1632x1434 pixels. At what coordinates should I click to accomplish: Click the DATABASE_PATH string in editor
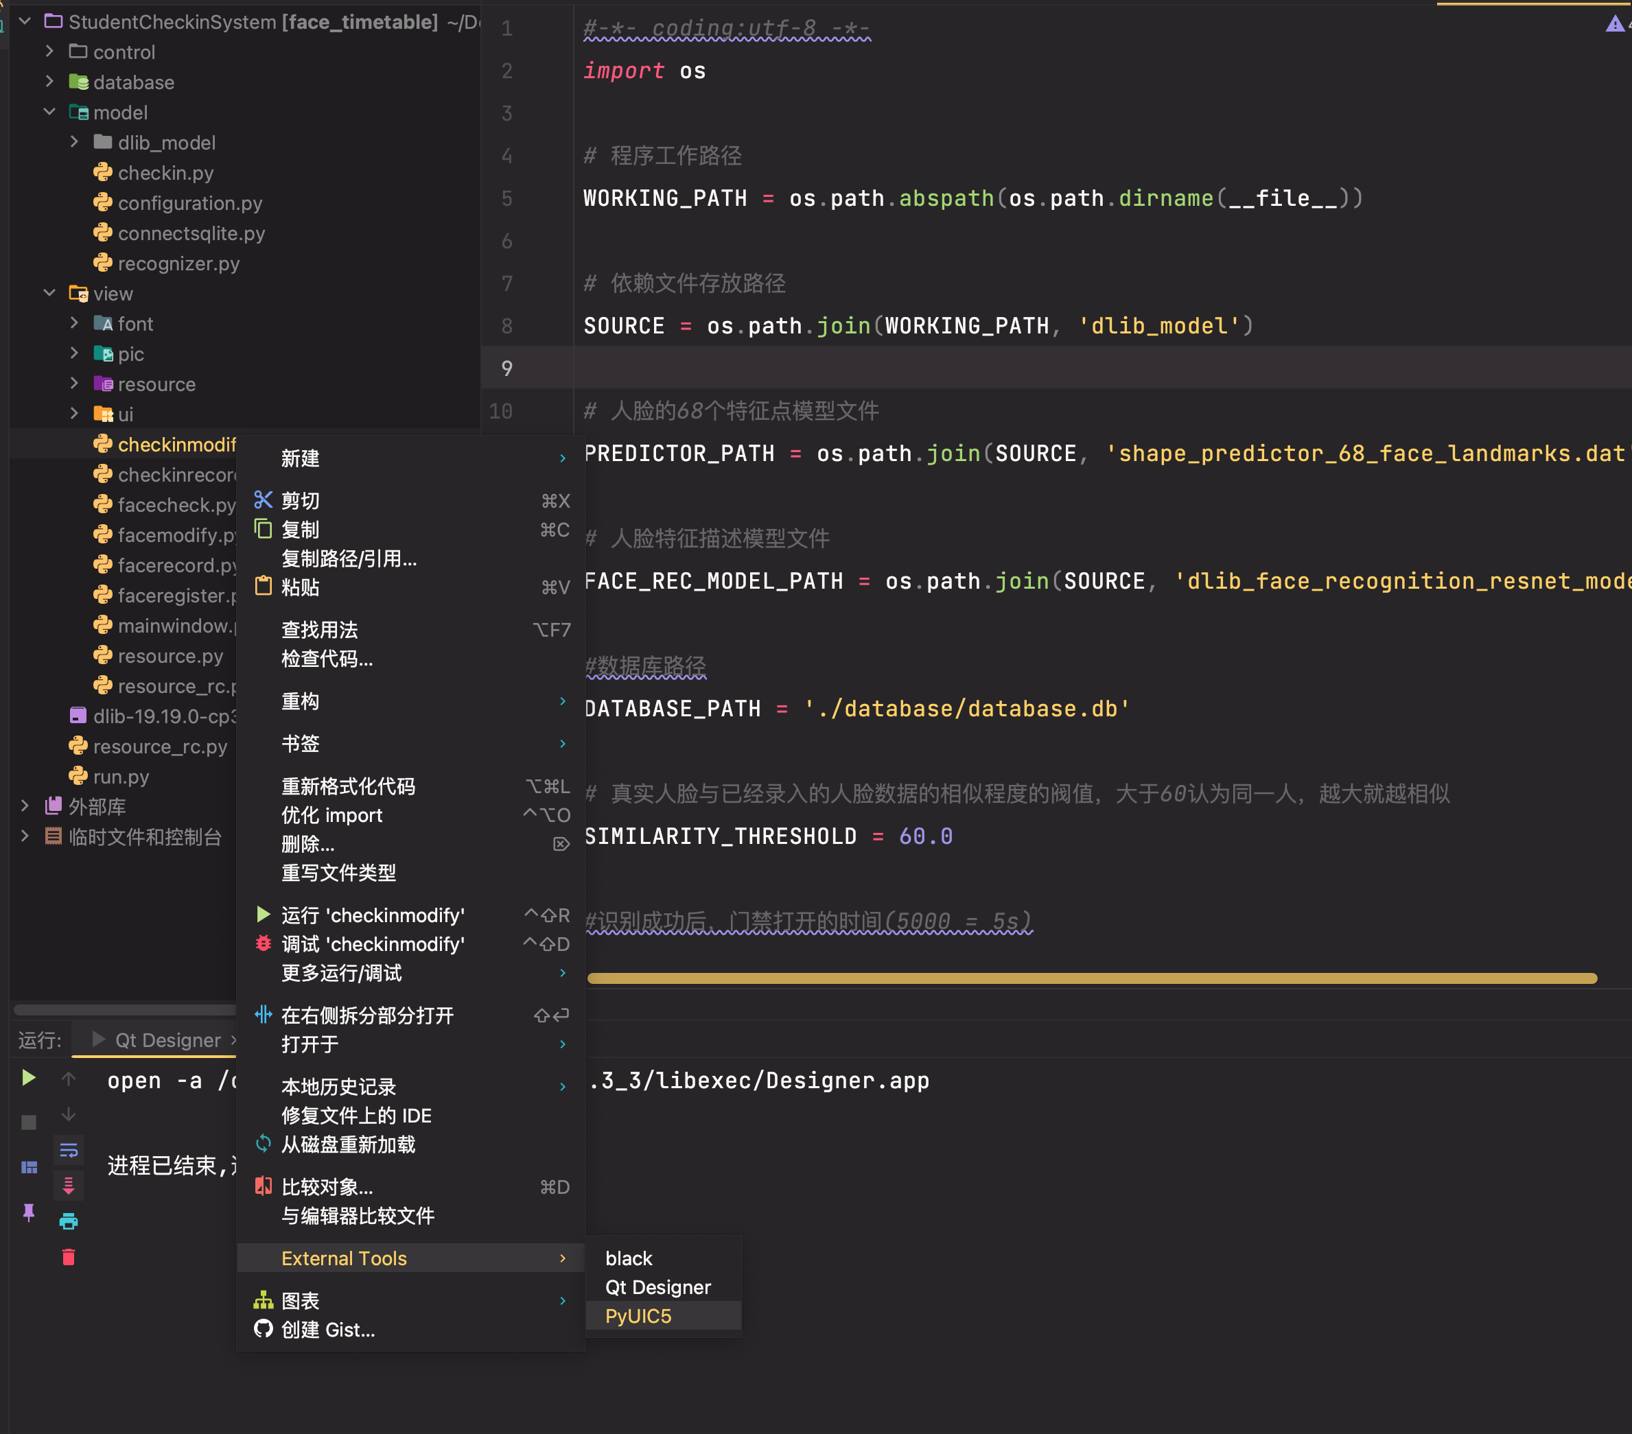pos(966,707)
